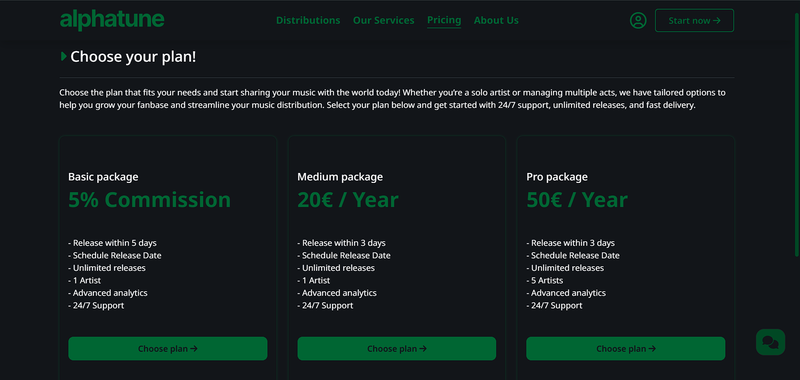The height and width of the screenshot is (380, 800).
Task: Go to the Distributions page
Action: click(x=308, y=20)
